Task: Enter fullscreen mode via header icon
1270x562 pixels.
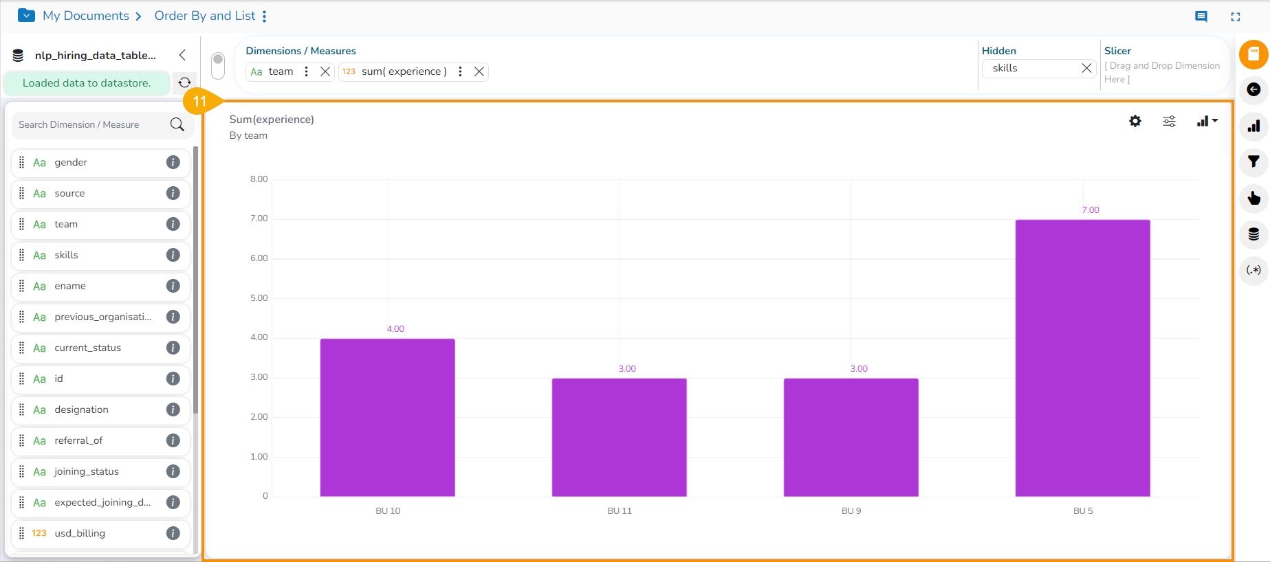Action: 1236,16
